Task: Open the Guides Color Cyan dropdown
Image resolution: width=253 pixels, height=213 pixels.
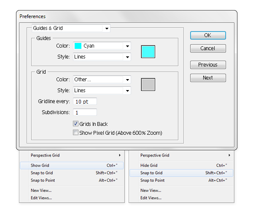Action: tap(102, 46)
